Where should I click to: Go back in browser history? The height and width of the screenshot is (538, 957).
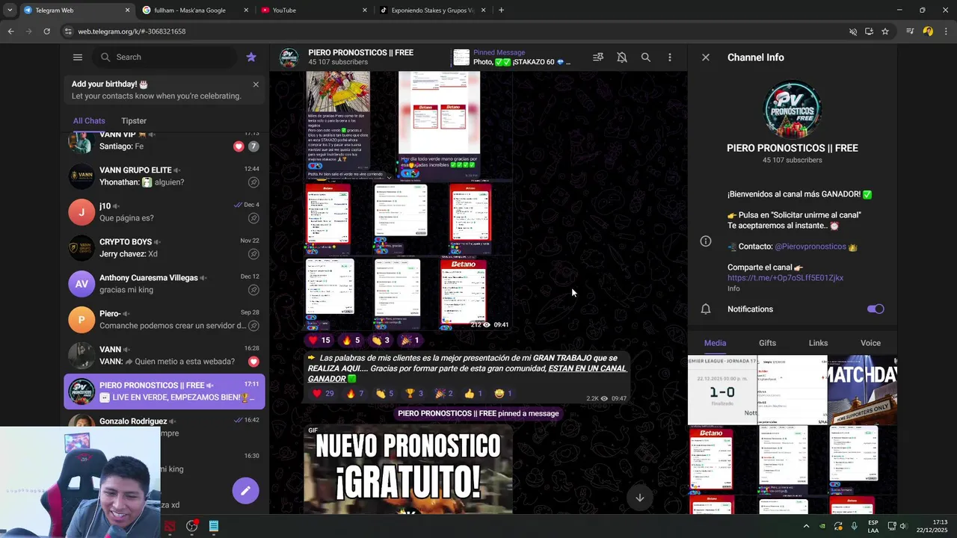[10, 31]
